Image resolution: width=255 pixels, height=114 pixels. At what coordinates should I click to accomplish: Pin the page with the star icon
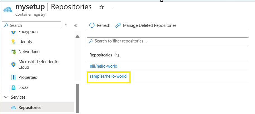102,7
